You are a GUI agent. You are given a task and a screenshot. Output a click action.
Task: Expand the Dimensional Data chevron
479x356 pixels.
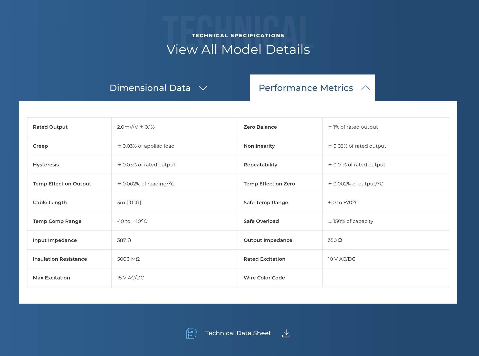(203, 88)
